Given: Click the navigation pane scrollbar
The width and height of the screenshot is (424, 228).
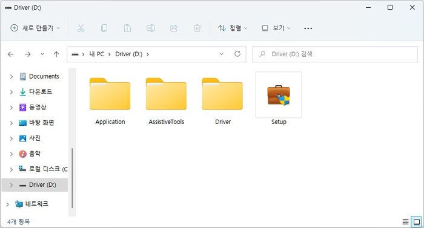Looking at the screenshot, I should 72,178.
